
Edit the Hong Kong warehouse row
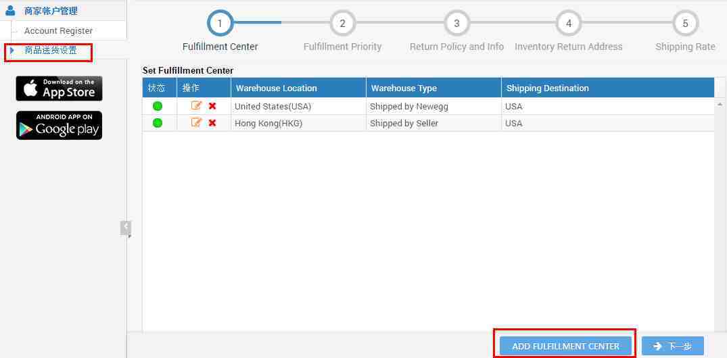click(x=197, y=123)
